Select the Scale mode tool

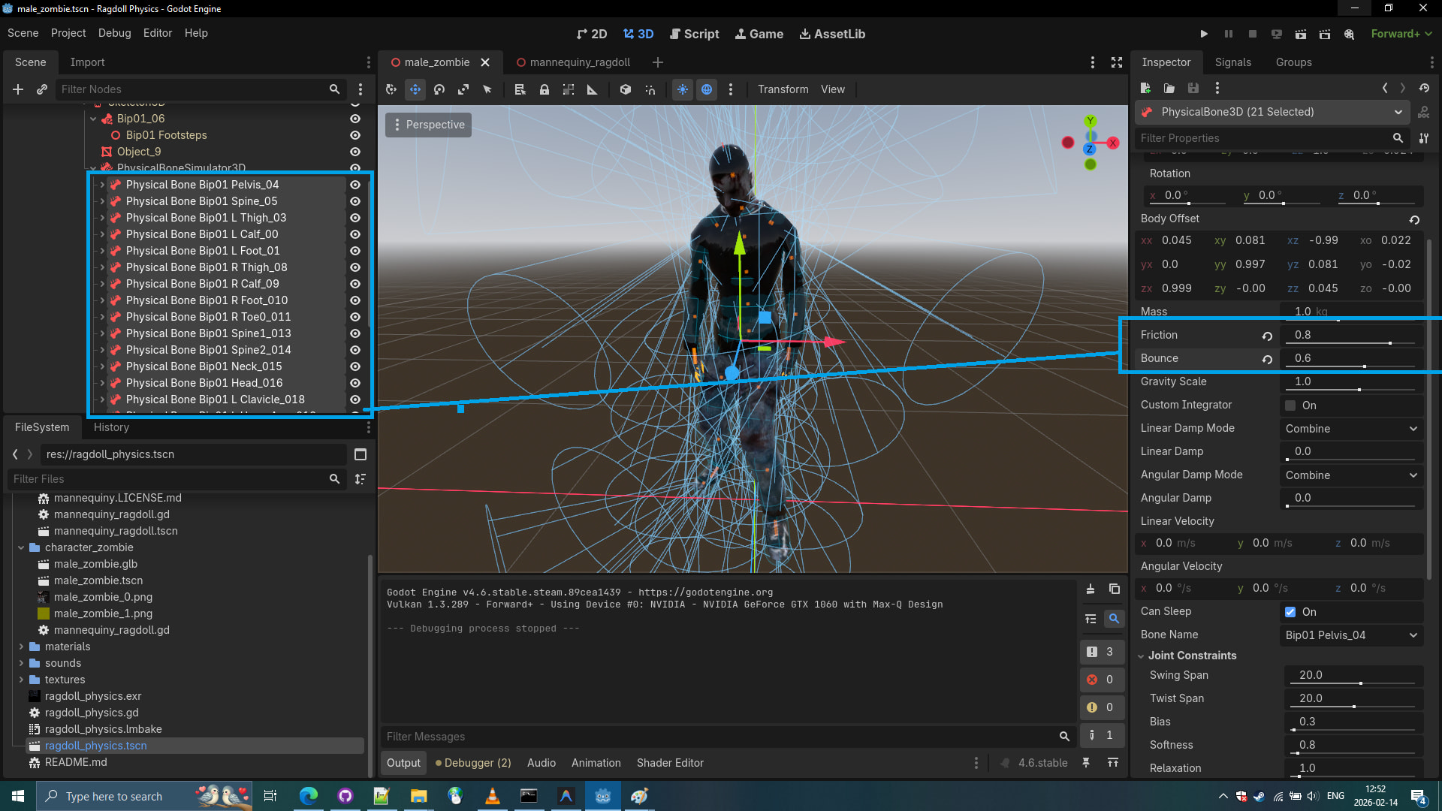pyautogui.click(x=463, y=89)
